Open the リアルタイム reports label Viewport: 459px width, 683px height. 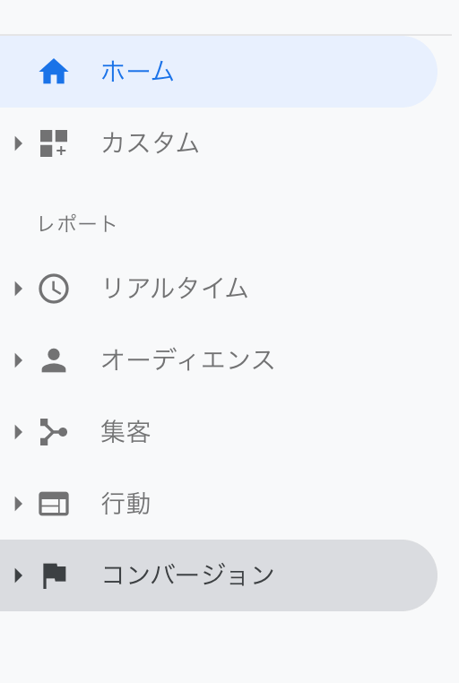pyautogui.click(x=175, y=289)
